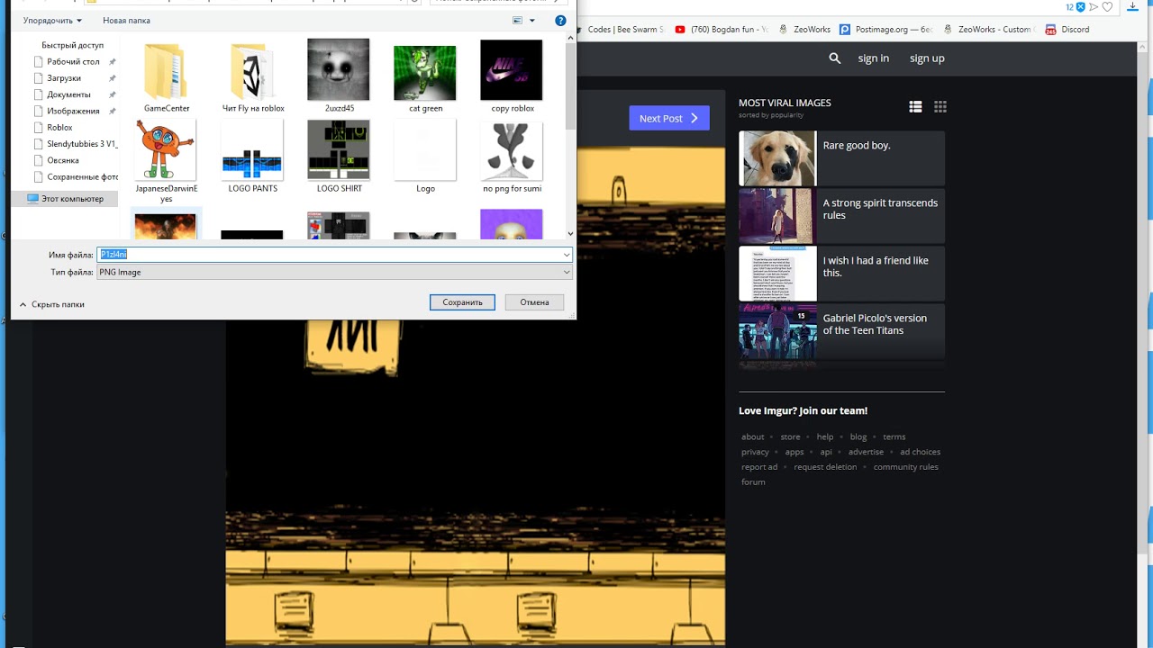
Task: Open A strong spirit transcends rules post
Action: pos(841,216)
